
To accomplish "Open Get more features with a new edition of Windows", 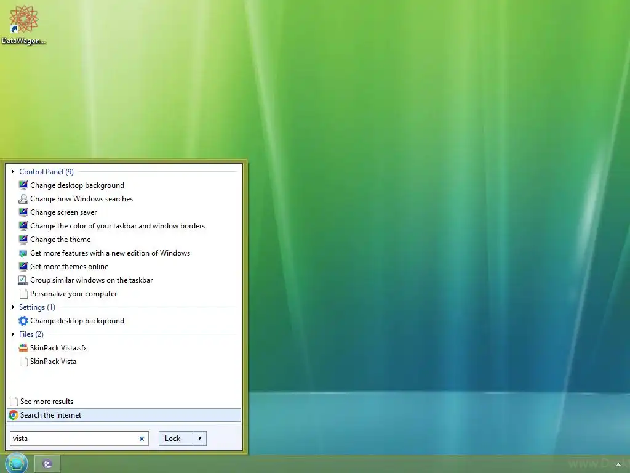I will [x=110, y=253].
